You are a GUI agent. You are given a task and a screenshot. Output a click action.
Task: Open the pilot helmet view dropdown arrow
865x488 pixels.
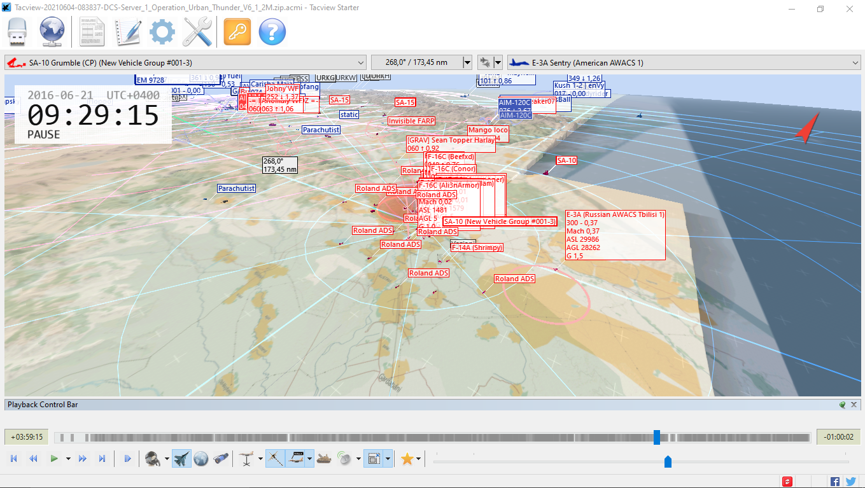(167, 459)
